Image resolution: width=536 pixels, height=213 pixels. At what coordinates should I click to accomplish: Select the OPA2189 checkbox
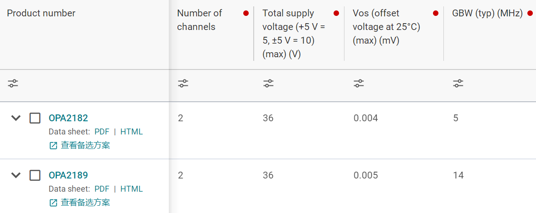35,175
